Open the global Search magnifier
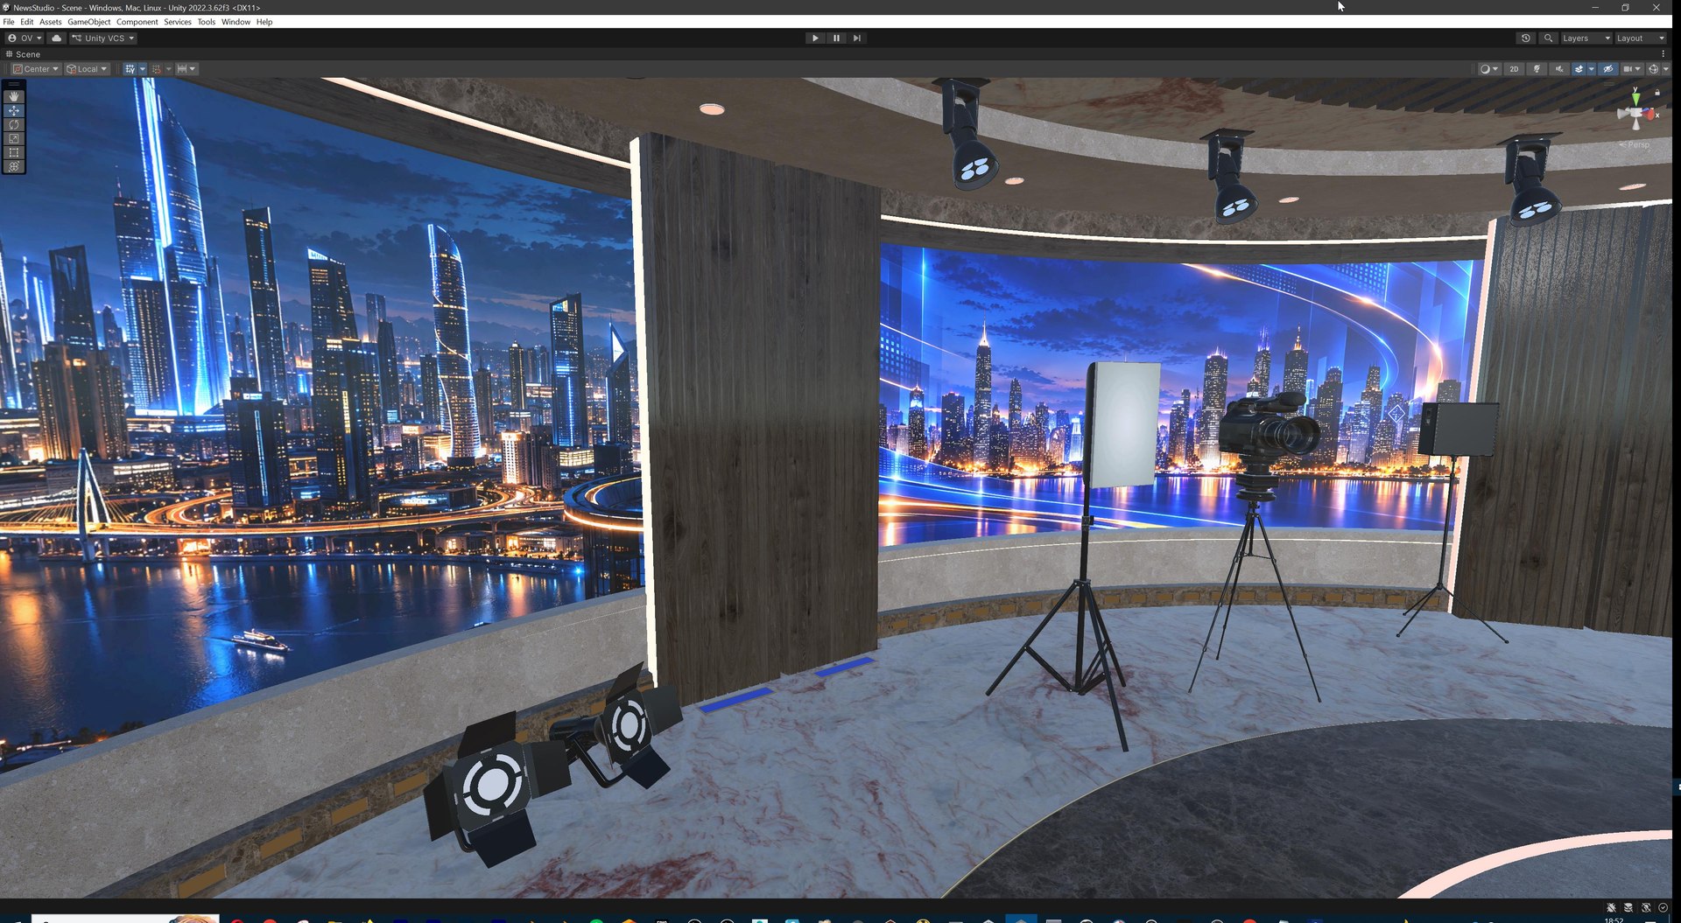The height and width of the screenshot is (923, 1681). click(x=1548, y=38)
